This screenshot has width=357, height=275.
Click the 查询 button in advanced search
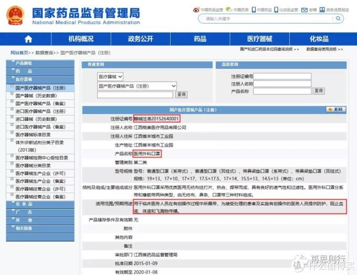point(319,91)
